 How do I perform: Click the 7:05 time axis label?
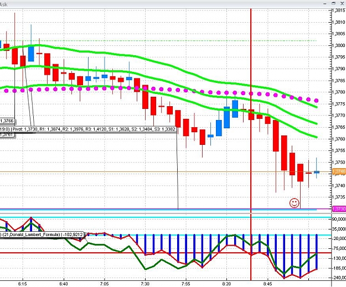tap(104, 284)
